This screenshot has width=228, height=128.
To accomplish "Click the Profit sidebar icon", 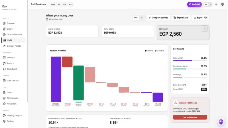I will click(5, 40).
